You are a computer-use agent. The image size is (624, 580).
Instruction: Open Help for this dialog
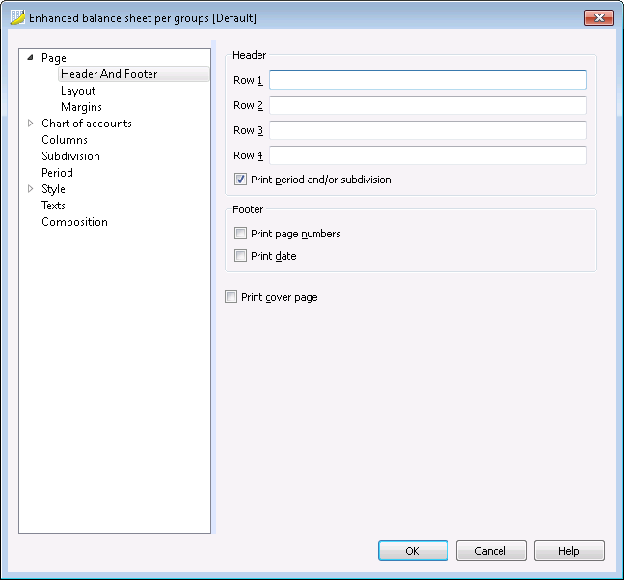569,550
